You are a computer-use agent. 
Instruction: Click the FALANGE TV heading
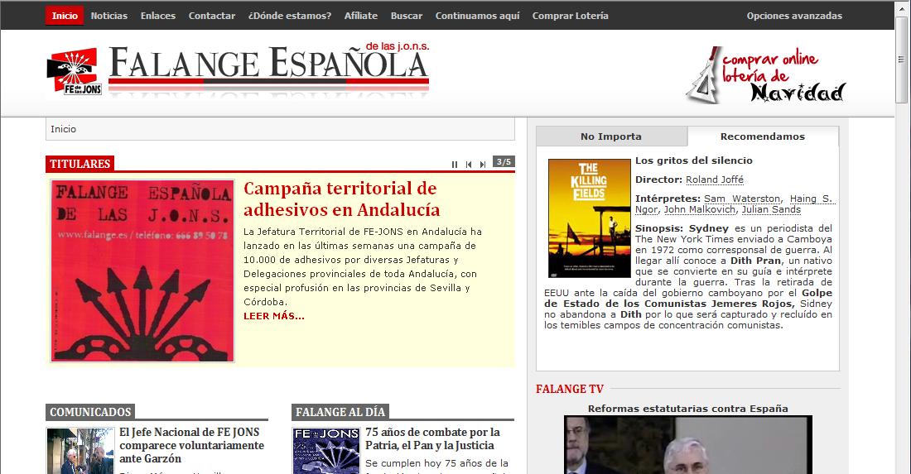coord(570,390)
